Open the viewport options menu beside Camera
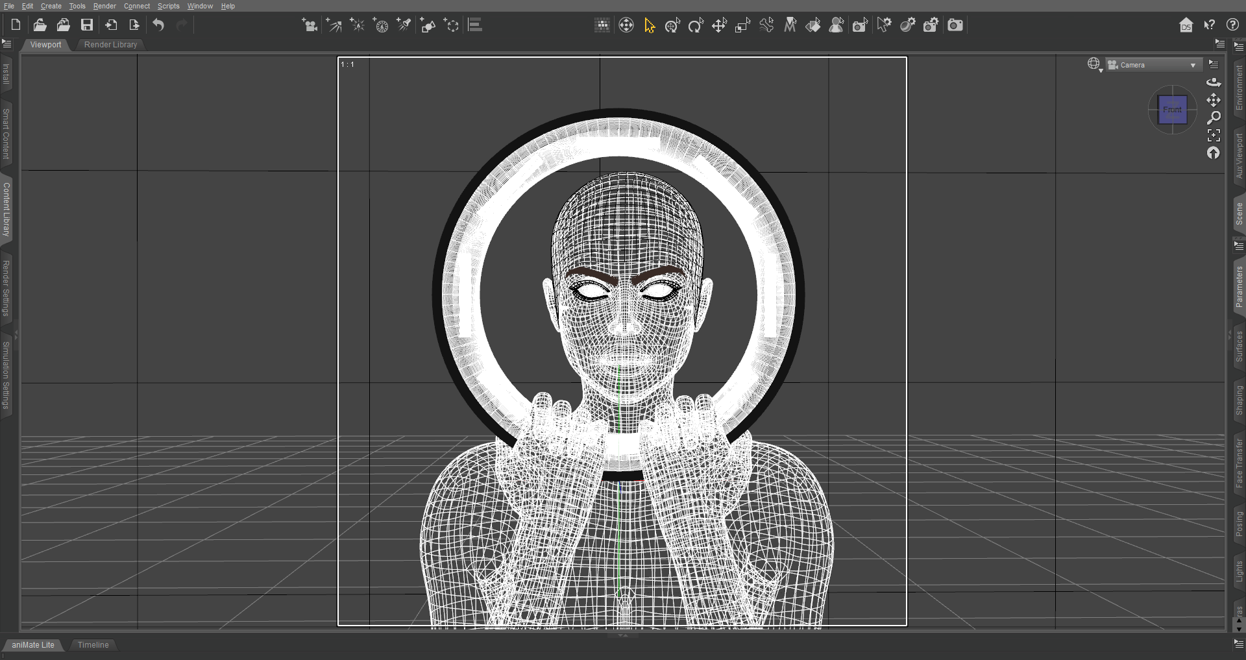The width and height of the screenshot is (1246, 660). click(1214, 64)
